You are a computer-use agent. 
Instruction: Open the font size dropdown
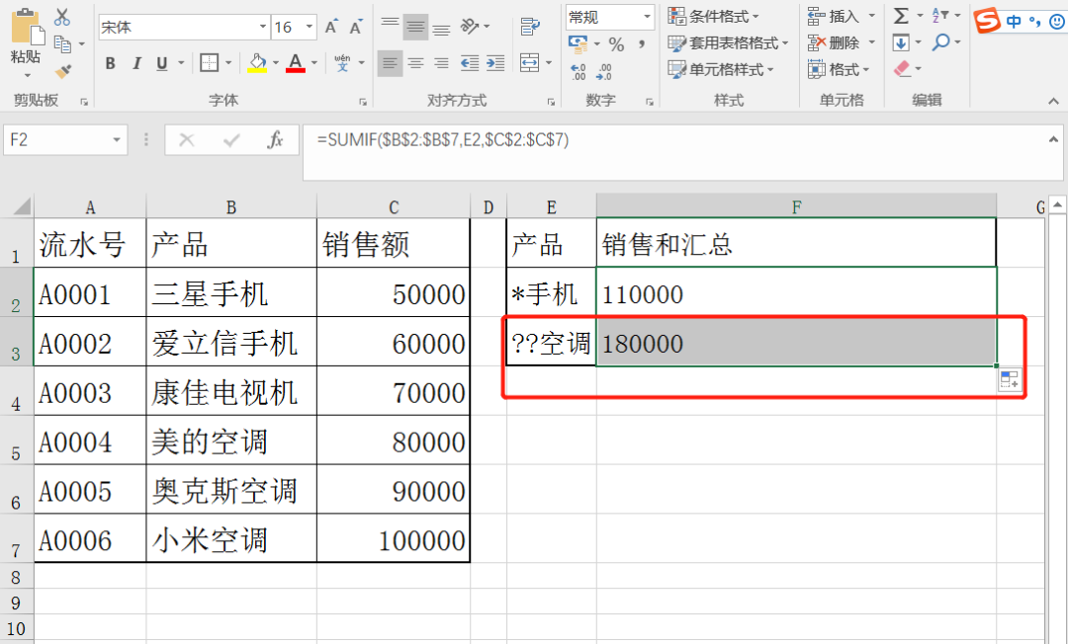pyautogui.click(x=310, y=27)
